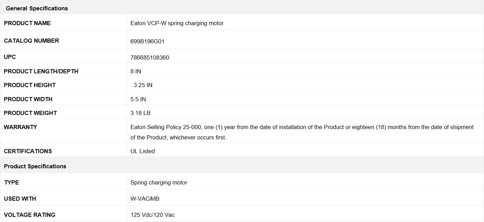This screenshot has width=484, height=222.
Task: Click the catalog number 699B196G01
Action: pyautogui.click(x=147, y=41)
